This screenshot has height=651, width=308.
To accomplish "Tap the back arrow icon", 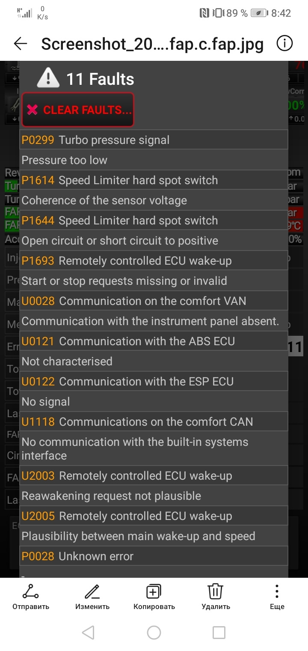I will point(20,43).
